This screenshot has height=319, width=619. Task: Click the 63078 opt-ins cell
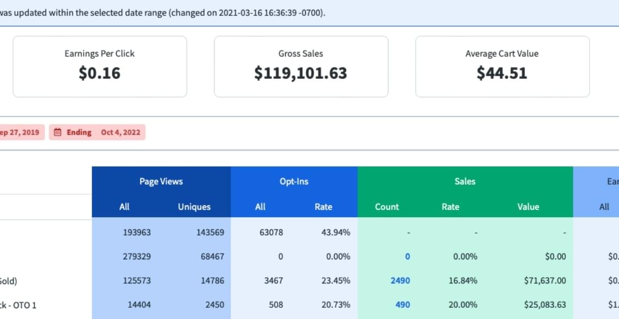click(271, 232)
